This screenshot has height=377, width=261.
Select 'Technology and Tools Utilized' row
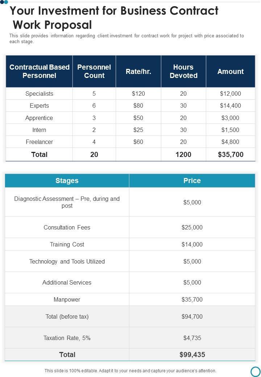67,261
